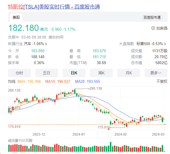This screenshot has width=170, height=154.
Task: Open 所属行业 汽车 -1.06% link
Action: (27, 44)
